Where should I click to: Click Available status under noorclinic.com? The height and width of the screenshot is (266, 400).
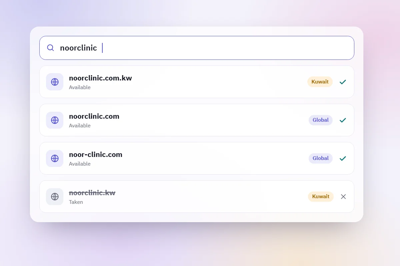point(80,126)
